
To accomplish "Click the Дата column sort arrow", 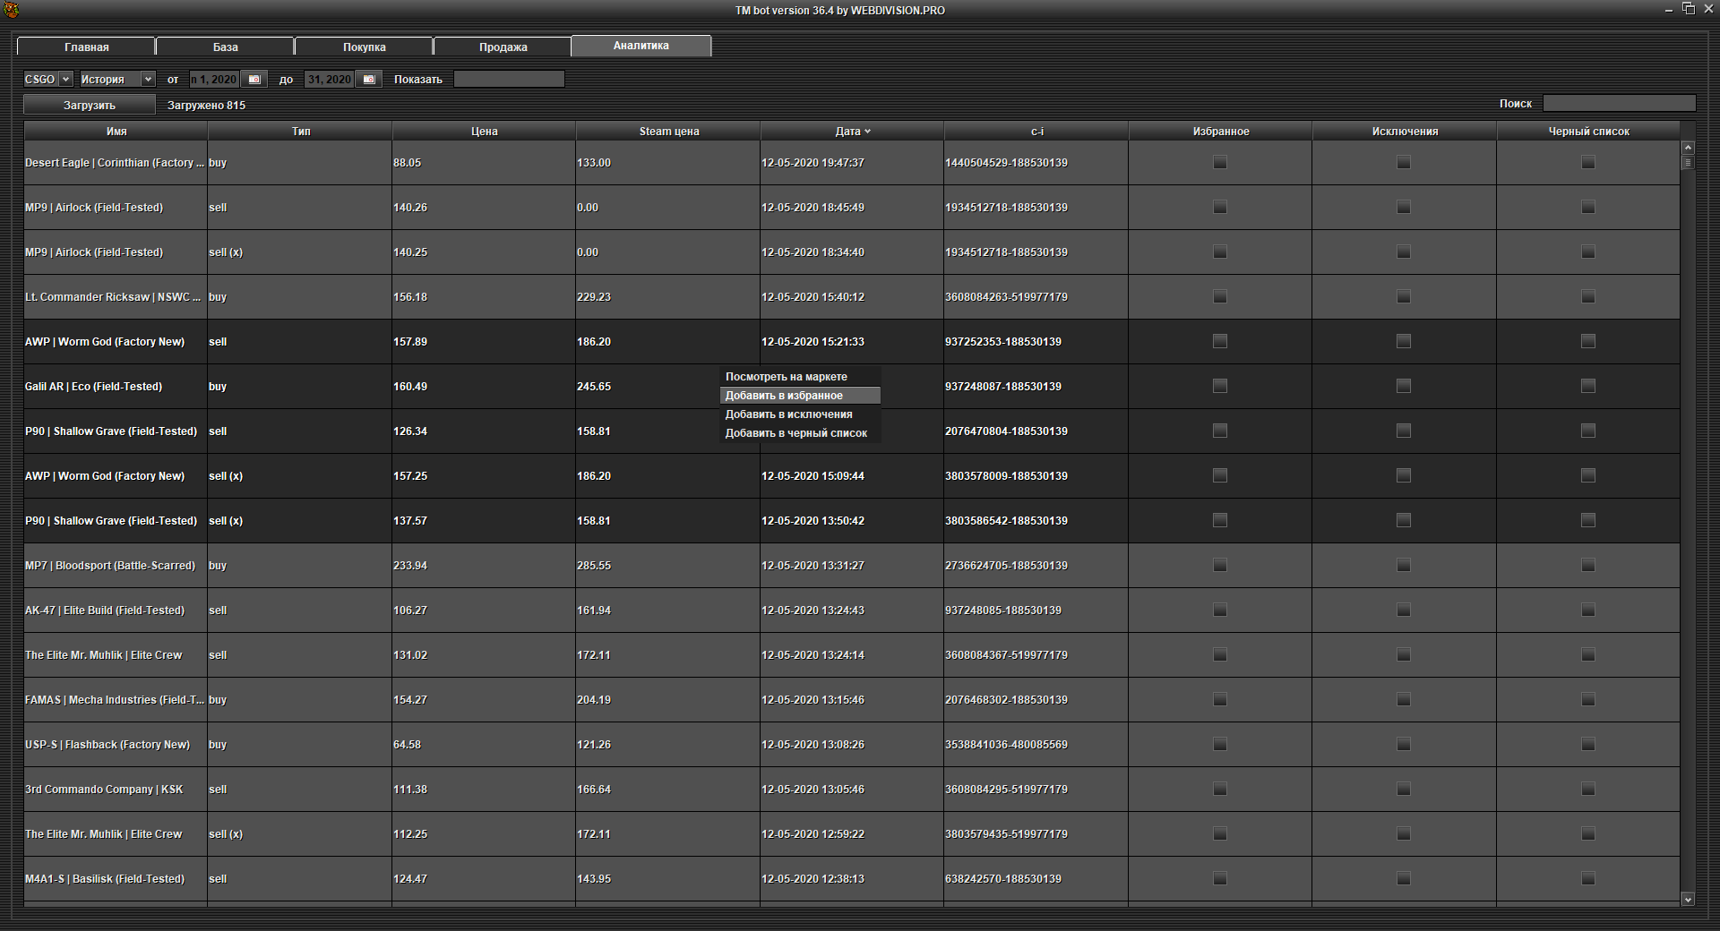I will [x=867, y=132].
